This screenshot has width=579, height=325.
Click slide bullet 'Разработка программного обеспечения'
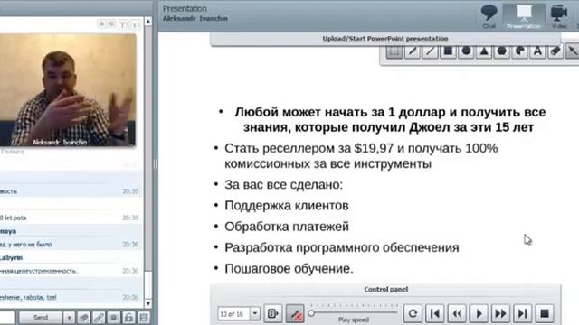pyautogui.click(x=342, y=247)
